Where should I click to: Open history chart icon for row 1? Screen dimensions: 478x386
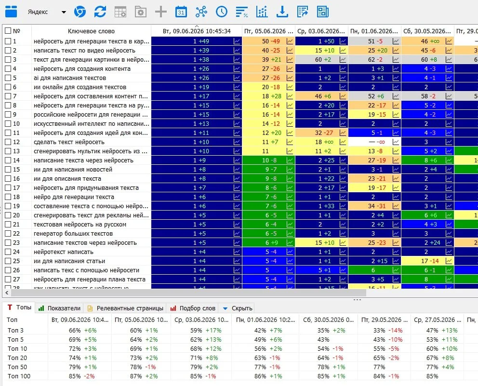tap(237, 41)
